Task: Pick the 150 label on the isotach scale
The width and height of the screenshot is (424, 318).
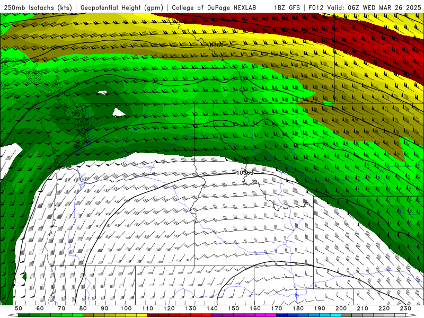Action: 234,308
